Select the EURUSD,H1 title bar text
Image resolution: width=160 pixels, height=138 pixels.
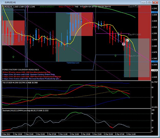[x=10, y=3]
